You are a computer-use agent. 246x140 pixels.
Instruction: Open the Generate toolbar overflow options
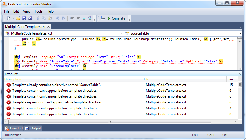[x=129, y=20]
